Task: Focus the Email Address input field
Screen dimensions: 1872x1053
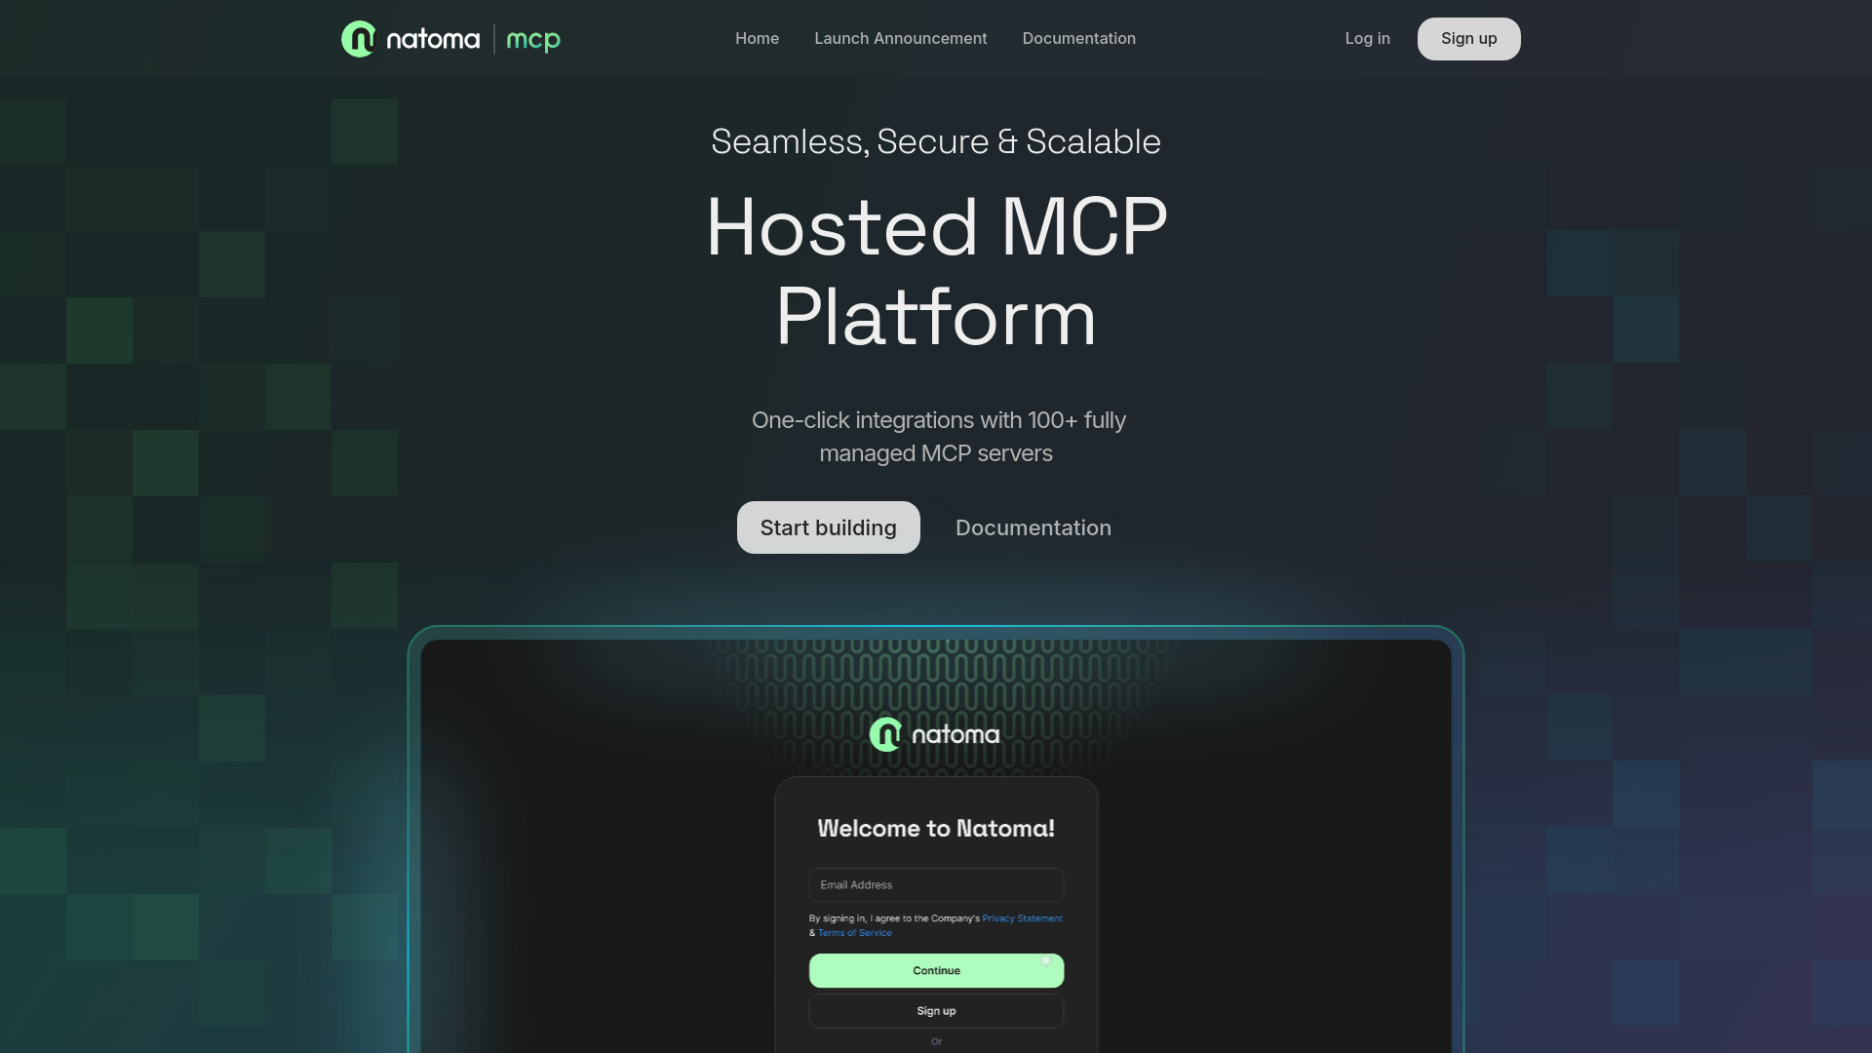Action: click(935, 884)
